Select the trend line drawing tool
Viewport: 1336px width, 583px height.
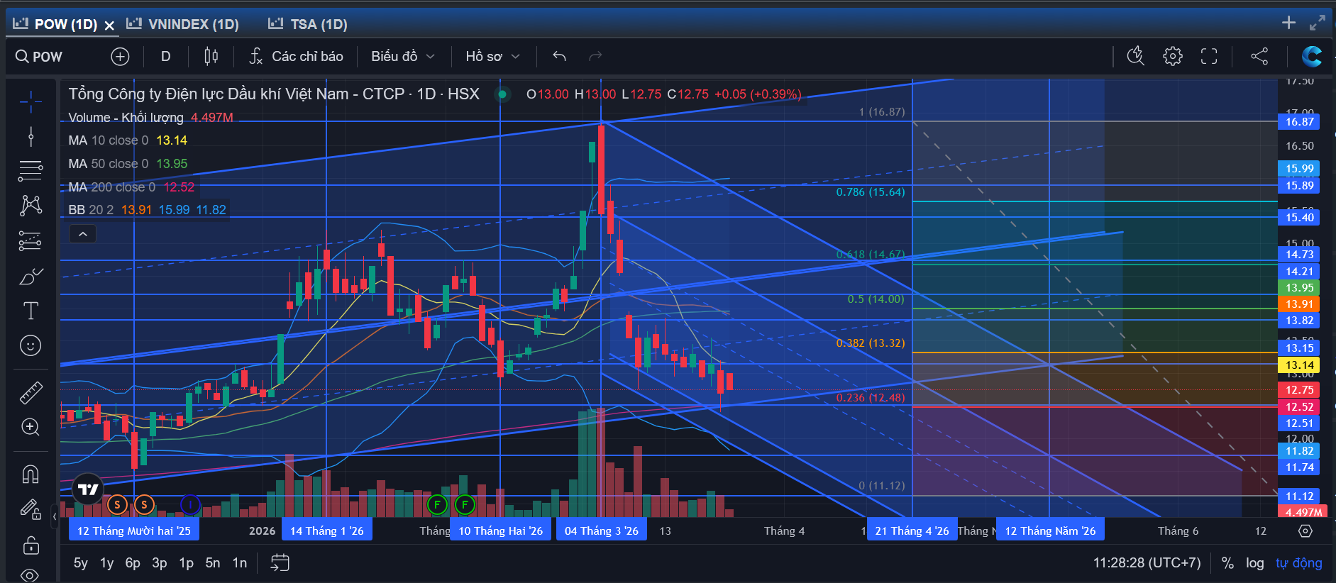[31, 136]
